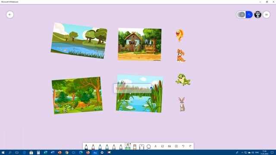The height and width of the screenshot is (155, 276).
Task: Open the taskbar clock and date
Action: (264, 152)
